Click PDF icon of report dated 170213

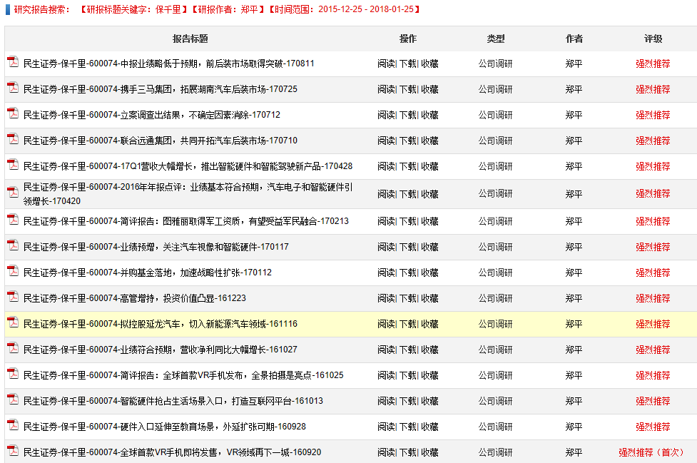pyautogui.click(x=13, y=220)
